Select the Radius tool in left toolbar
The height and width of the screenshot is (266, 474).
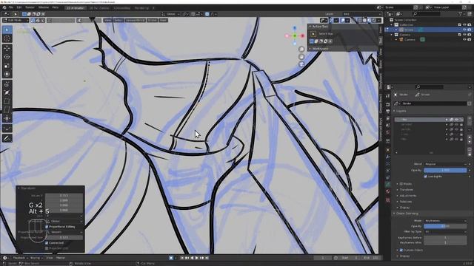tap(7, 93)
